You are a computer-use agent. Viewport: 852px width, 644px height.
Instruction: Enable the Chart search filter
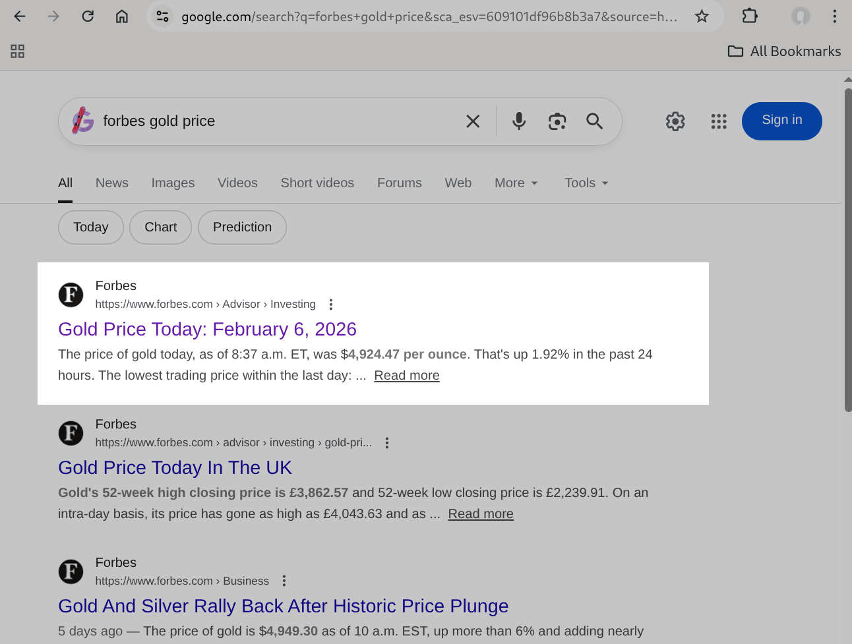(x=160, y=227)
